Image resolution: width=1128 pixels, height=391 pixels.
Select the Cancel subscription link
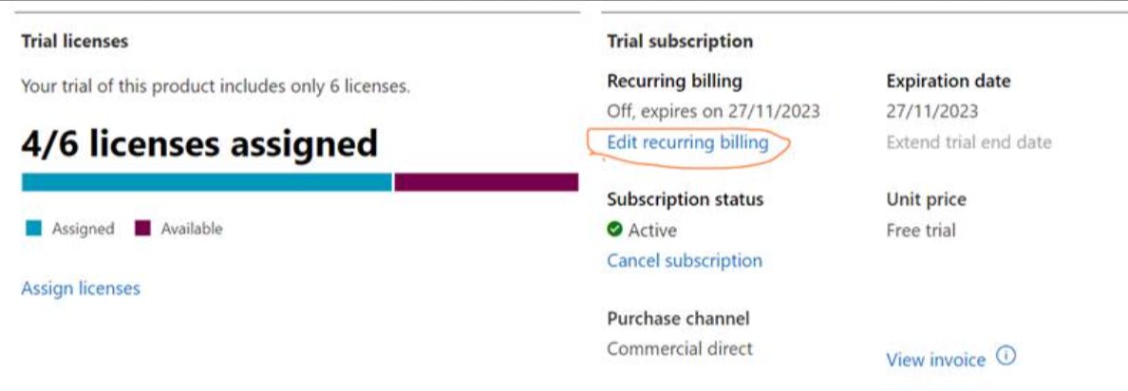click(x=684, y=260)
